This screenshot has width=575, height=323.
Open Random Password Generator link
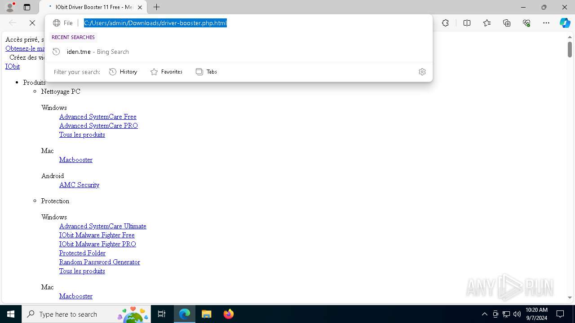tap(100, 262)
